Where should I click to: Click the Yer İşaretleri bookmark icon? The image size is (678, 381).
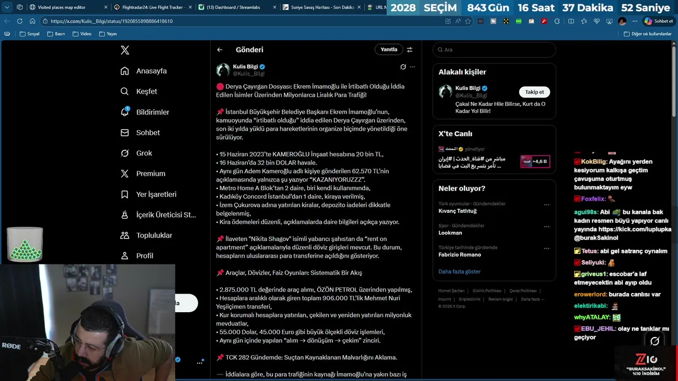click(124, 194)
